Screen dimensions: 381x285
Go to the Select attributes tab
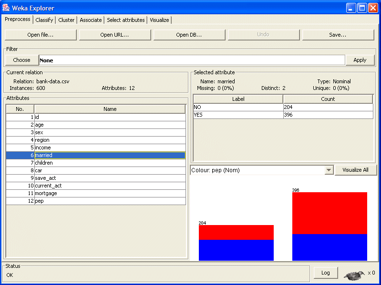tap(125, 20)
